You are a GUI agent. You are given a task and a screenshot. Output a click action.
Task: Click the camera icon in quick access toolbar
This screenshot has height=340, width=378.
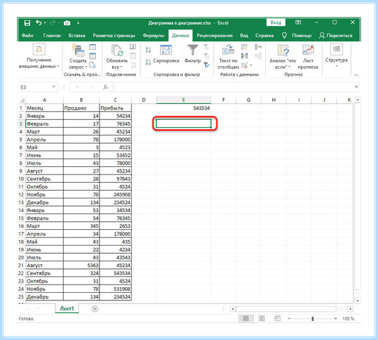coord(67,23)
